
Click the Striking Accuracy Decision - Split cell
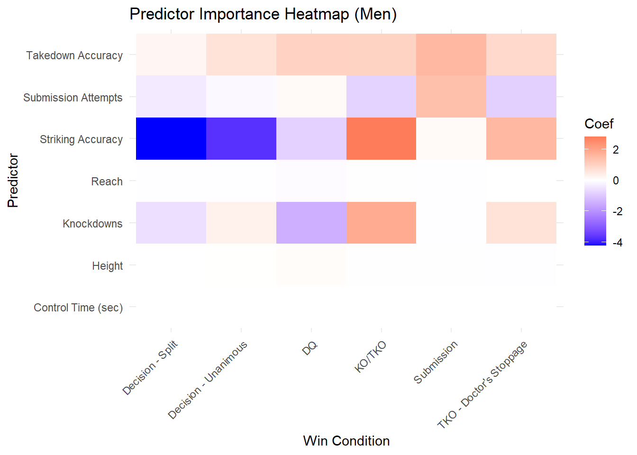coord(171,139)
